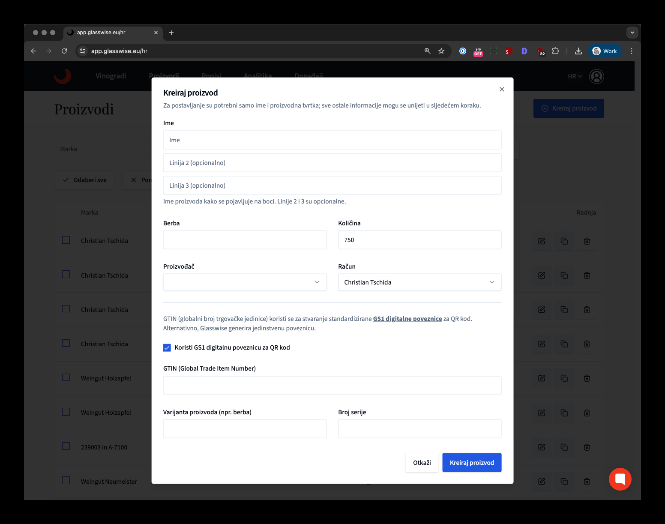Duplicate icon in fourth Christian Tschida row

[x=564, y=344]
